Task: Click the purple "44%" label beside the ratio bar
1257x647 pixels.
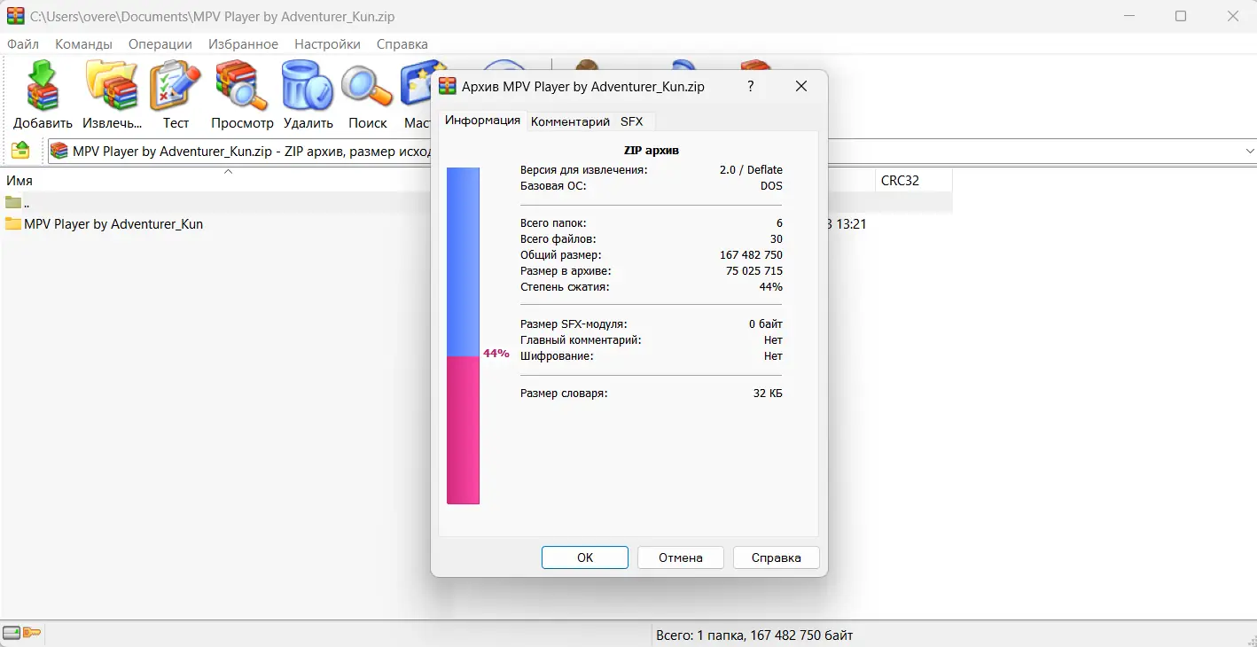Action: click(496, 354)
